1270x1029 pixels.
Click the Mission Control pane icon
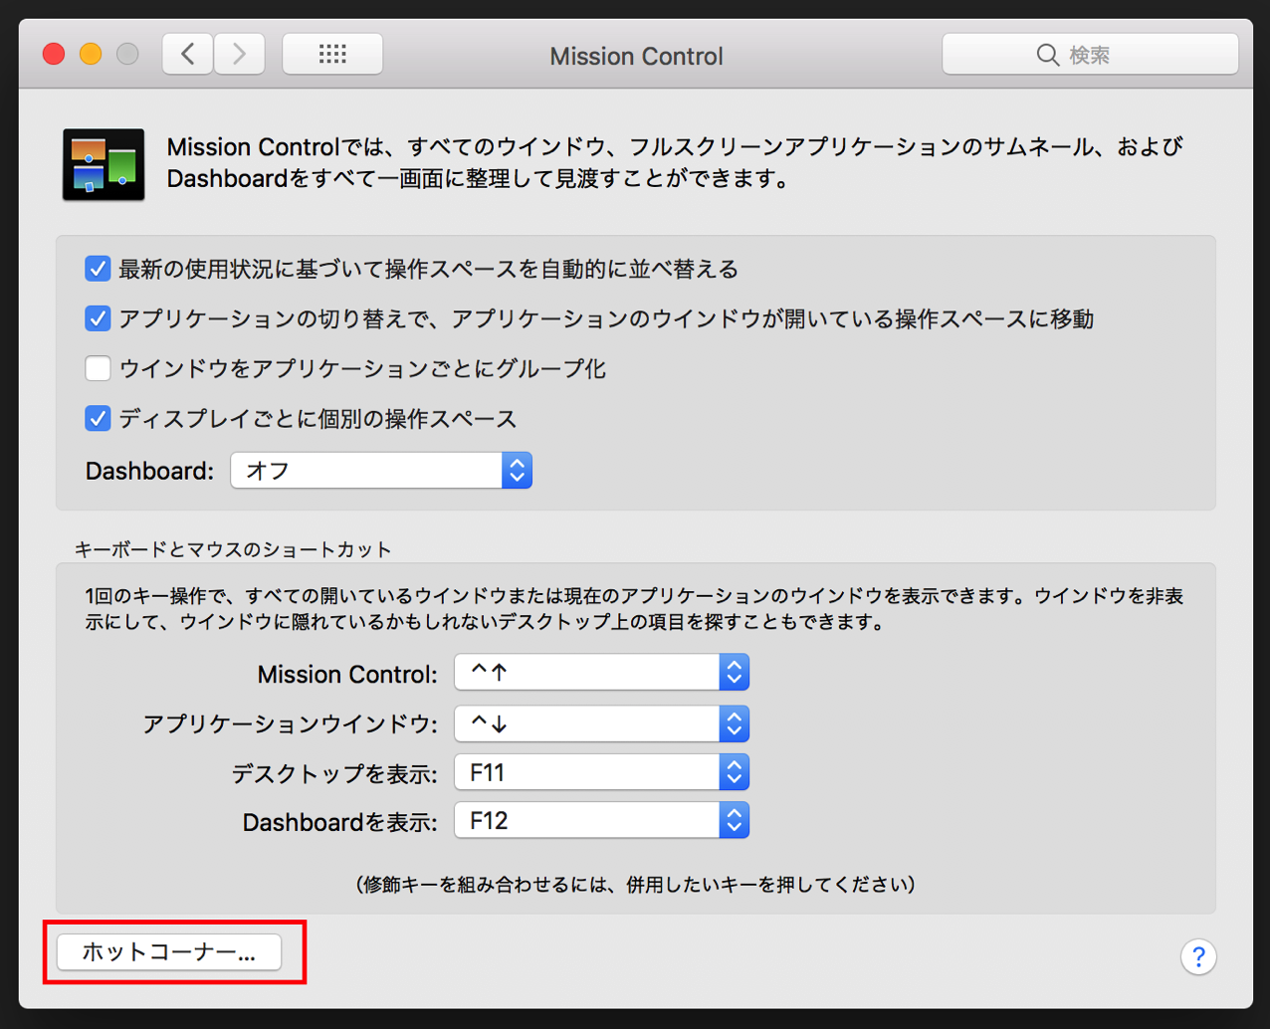(104, 164)
